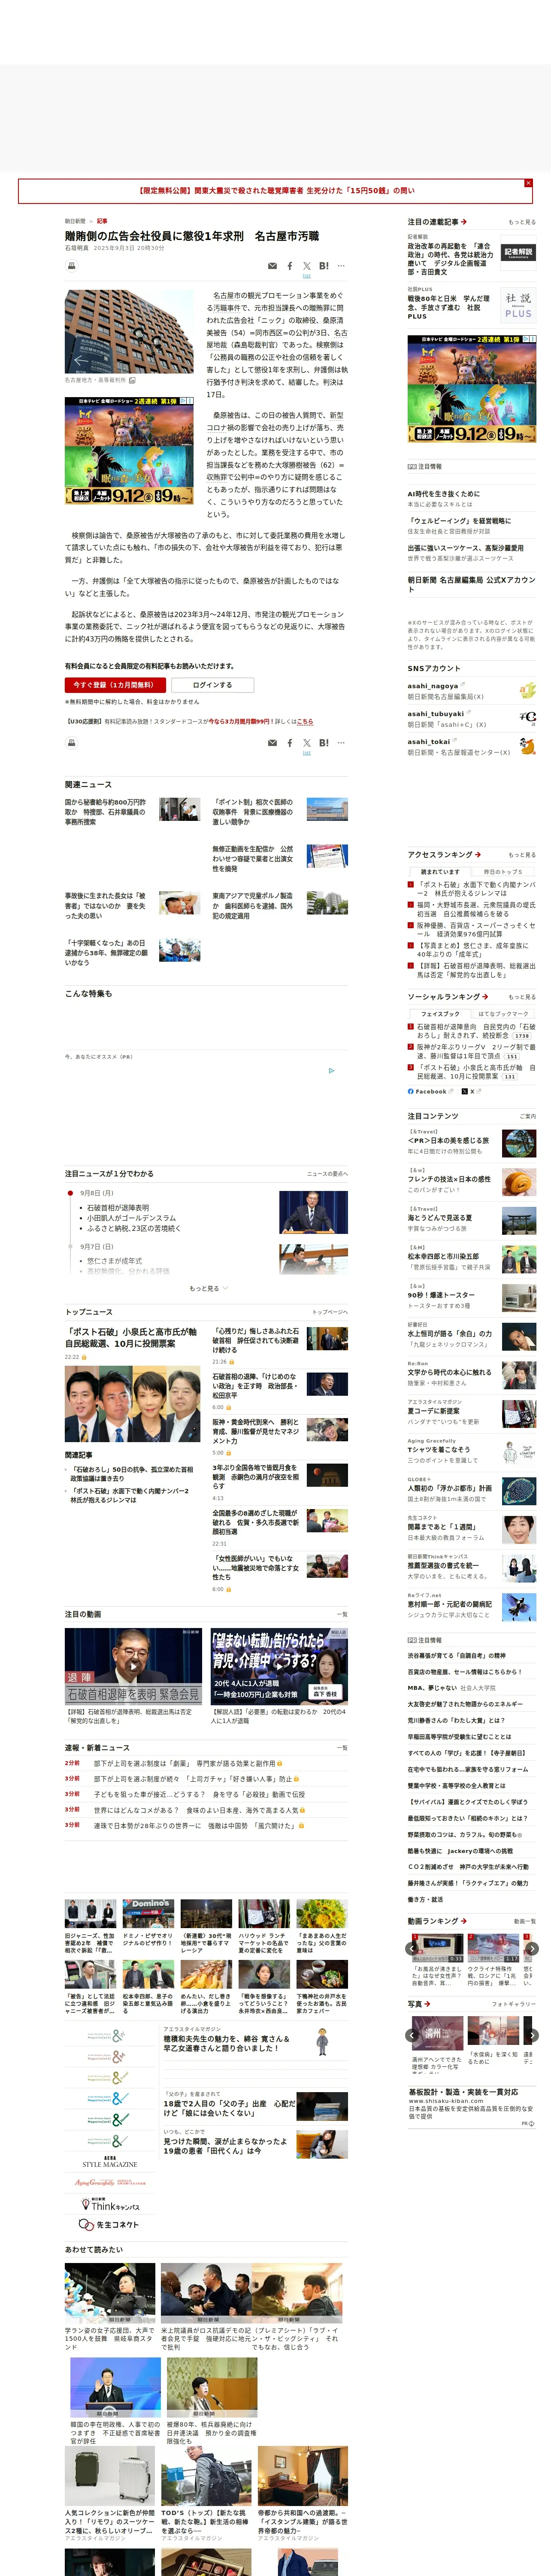The height and width of the screenshot is (2576, 551).
Task: Go to previous photo gallery arrow
Action: point(412,2035)
